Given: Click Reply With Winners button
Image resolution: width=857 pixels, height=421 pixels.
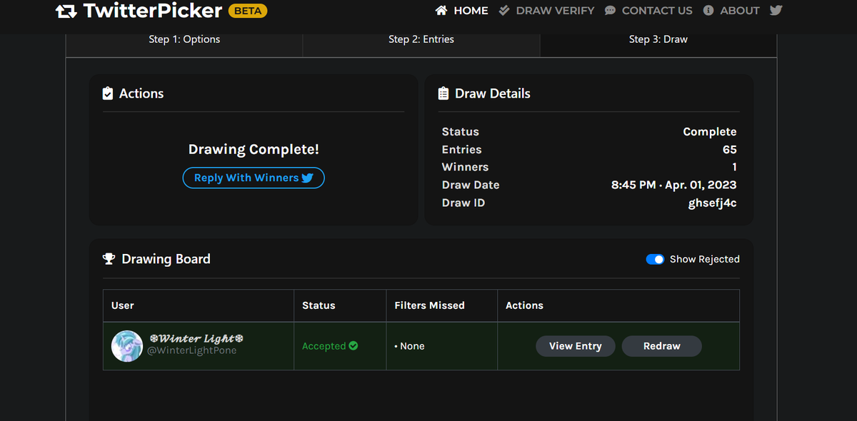Looking at the screenshot, I should click(254, 178).
